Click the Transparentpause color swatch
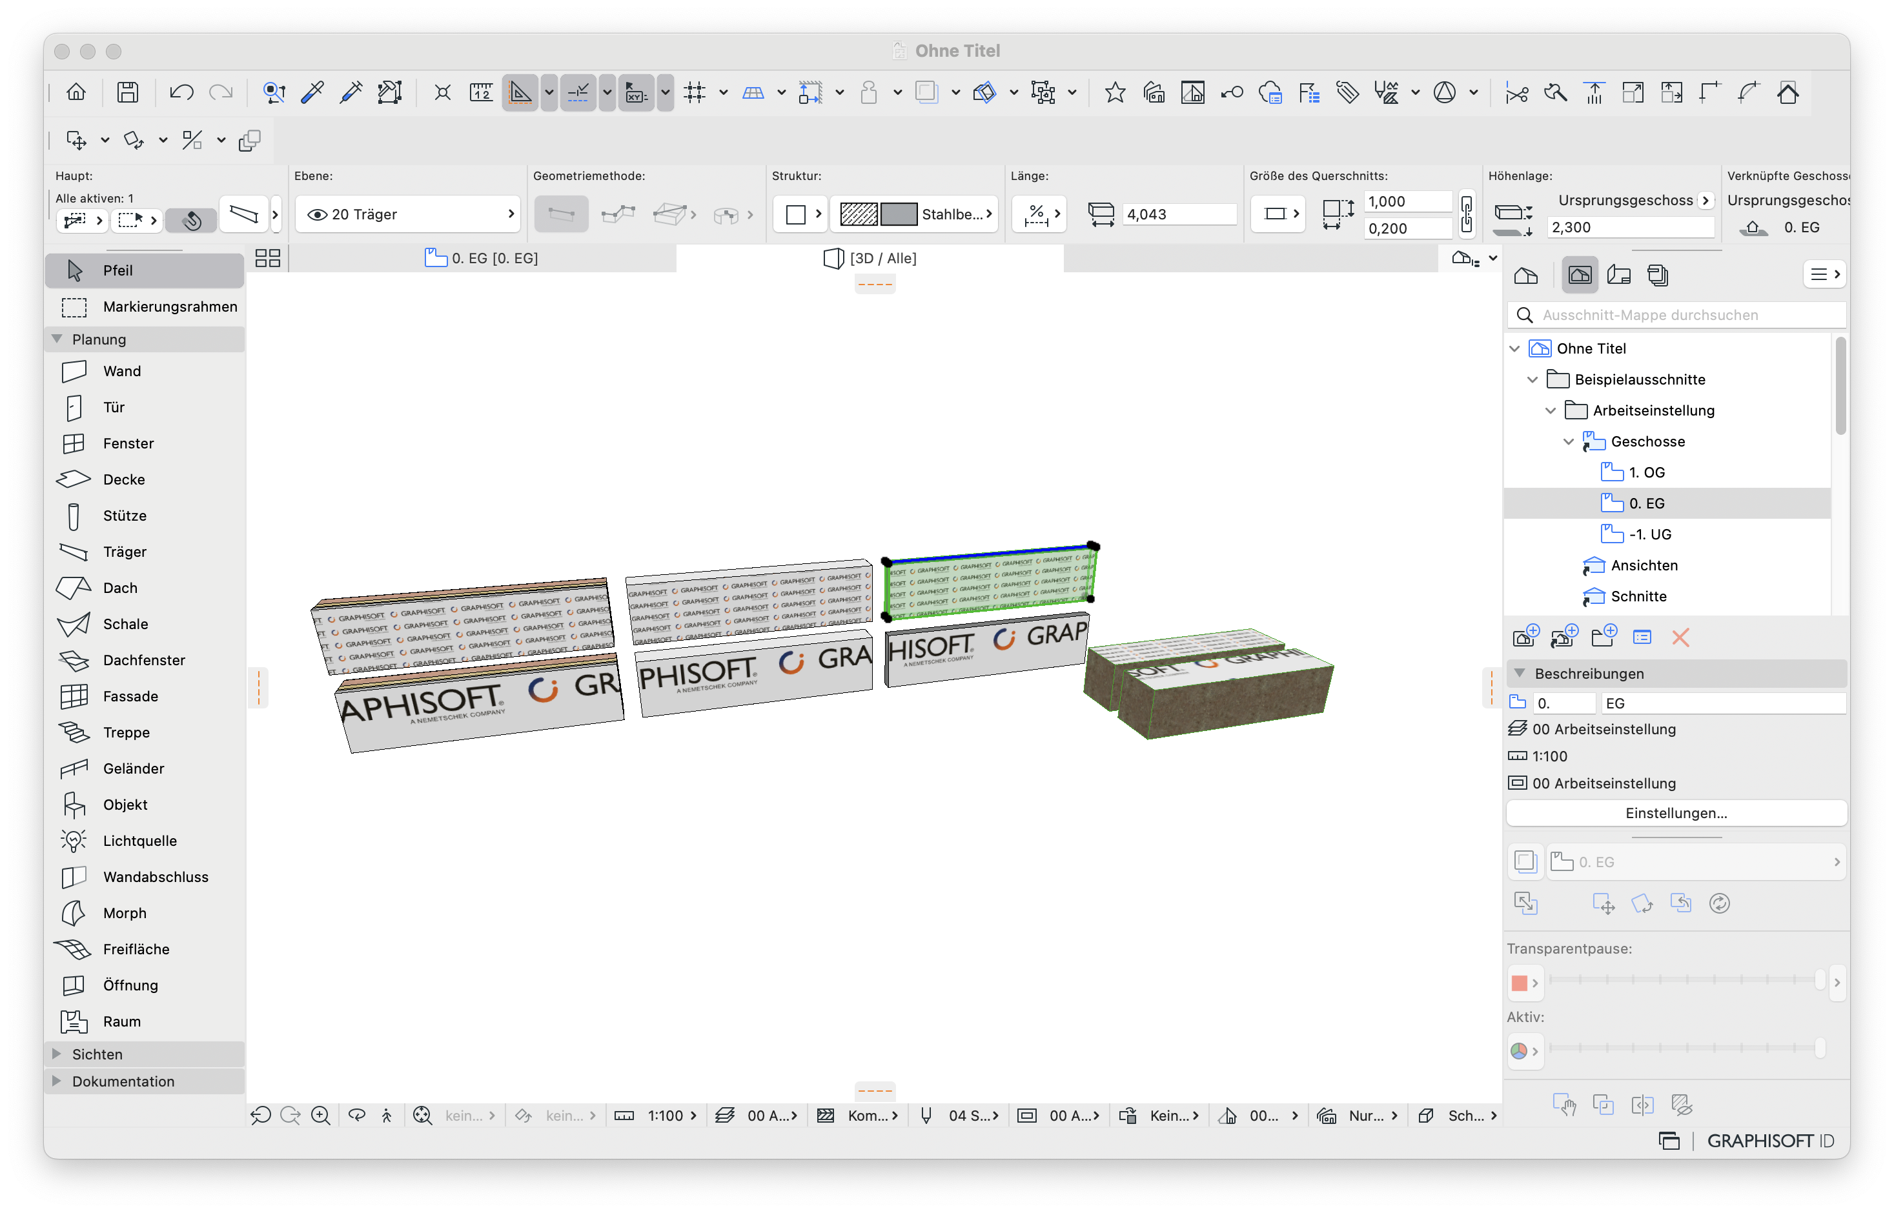The height and width of the screenshot is (1213, 1894). 1525,983
